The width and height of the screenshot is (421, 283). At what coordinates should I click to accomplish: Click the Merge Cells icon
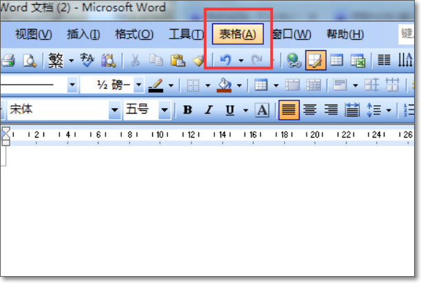292,85
